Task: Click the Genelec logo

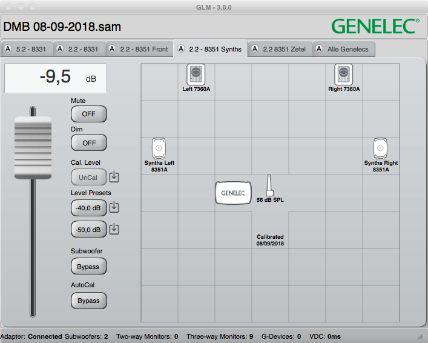Action: pos(375,26)
